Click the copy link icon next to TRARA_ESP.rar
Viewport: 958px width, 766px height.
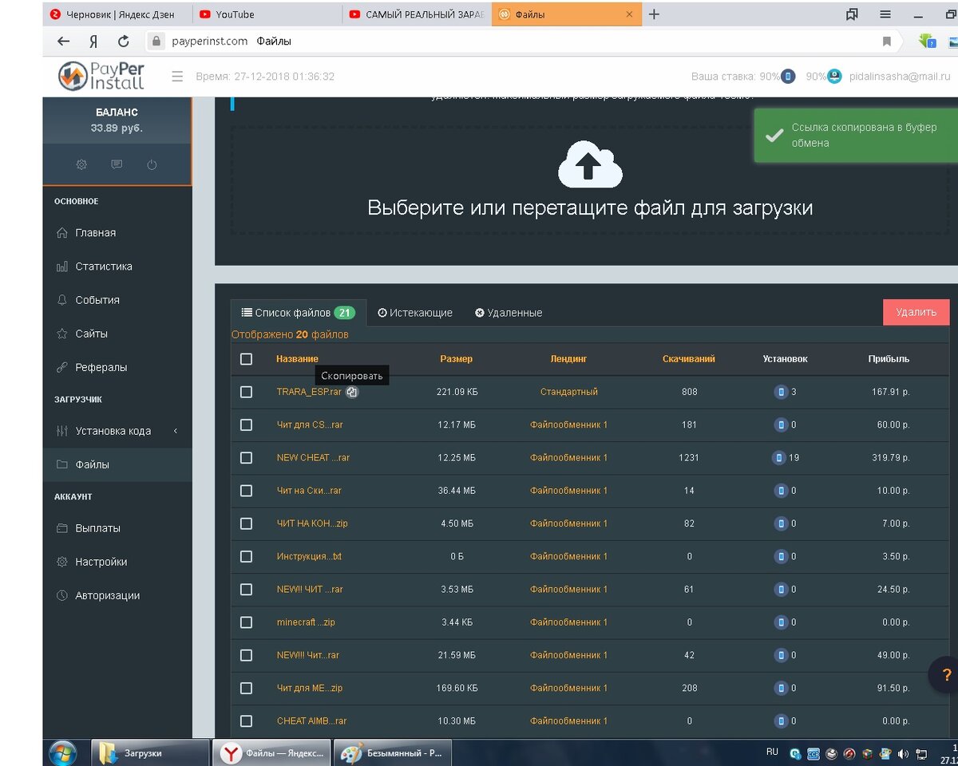coord(352,392)
